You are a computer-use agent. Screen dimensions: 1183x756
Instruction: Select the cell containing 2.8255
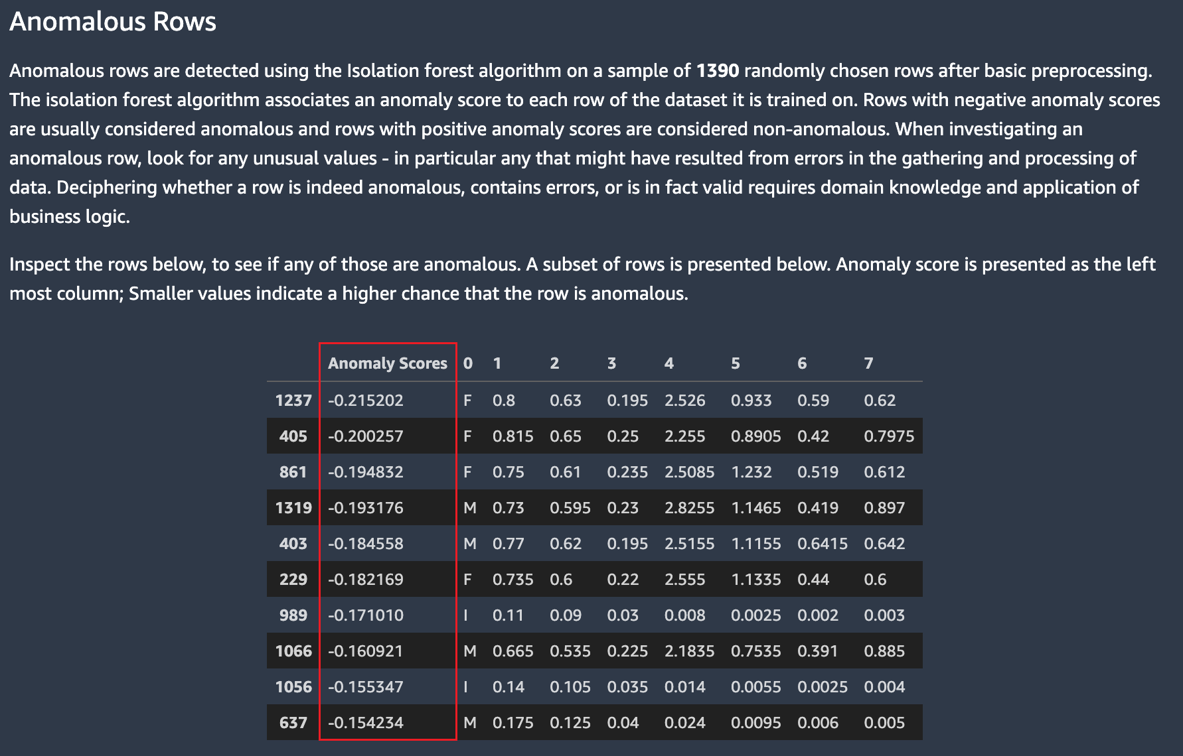pos(689,508)
